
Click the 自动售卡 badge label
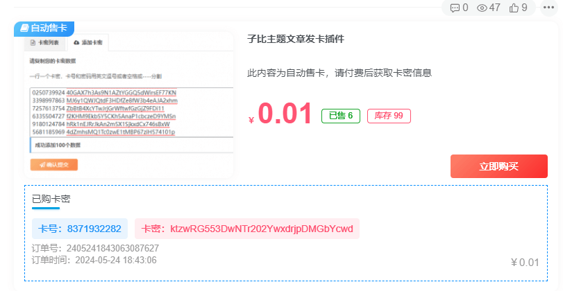(44, 28)
